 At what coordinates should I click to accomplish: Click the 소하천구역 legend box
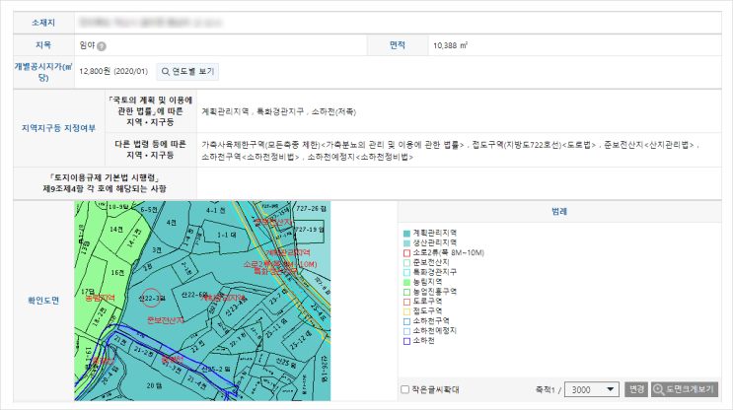tap(406, 321)
